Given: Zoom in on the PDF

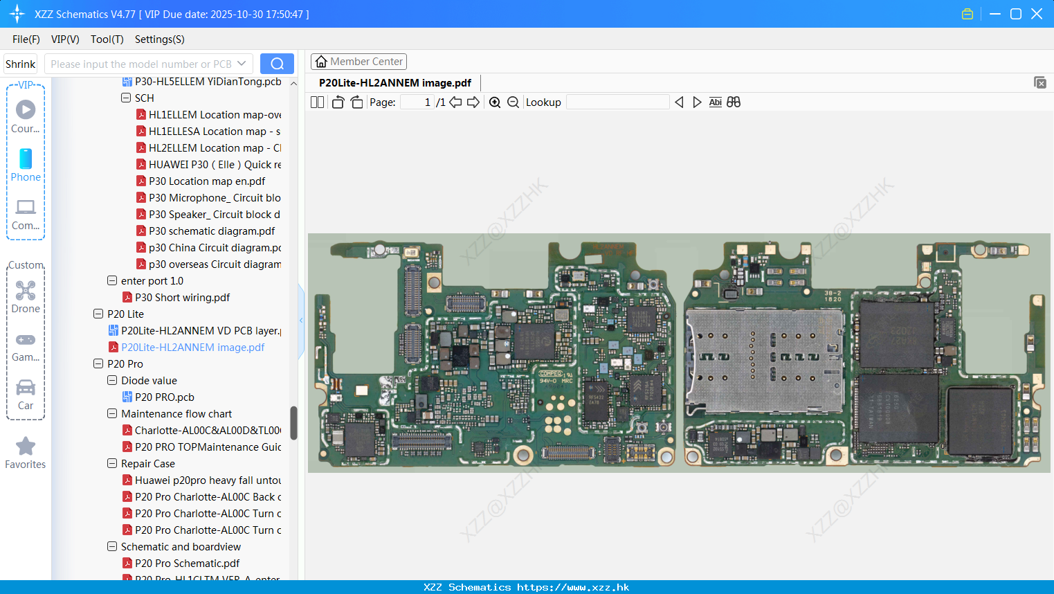Looking at the screenshot, I should 495,102.
